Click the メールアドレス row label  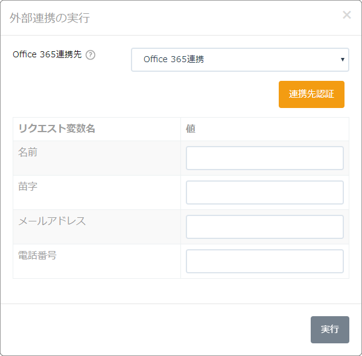click(52, 221)
